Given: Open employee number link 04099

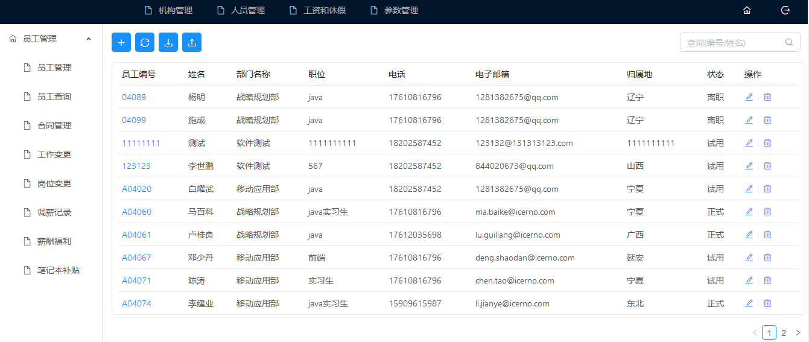Looking at the screenshot, I should pyautogui.click(x=134, y=120).
